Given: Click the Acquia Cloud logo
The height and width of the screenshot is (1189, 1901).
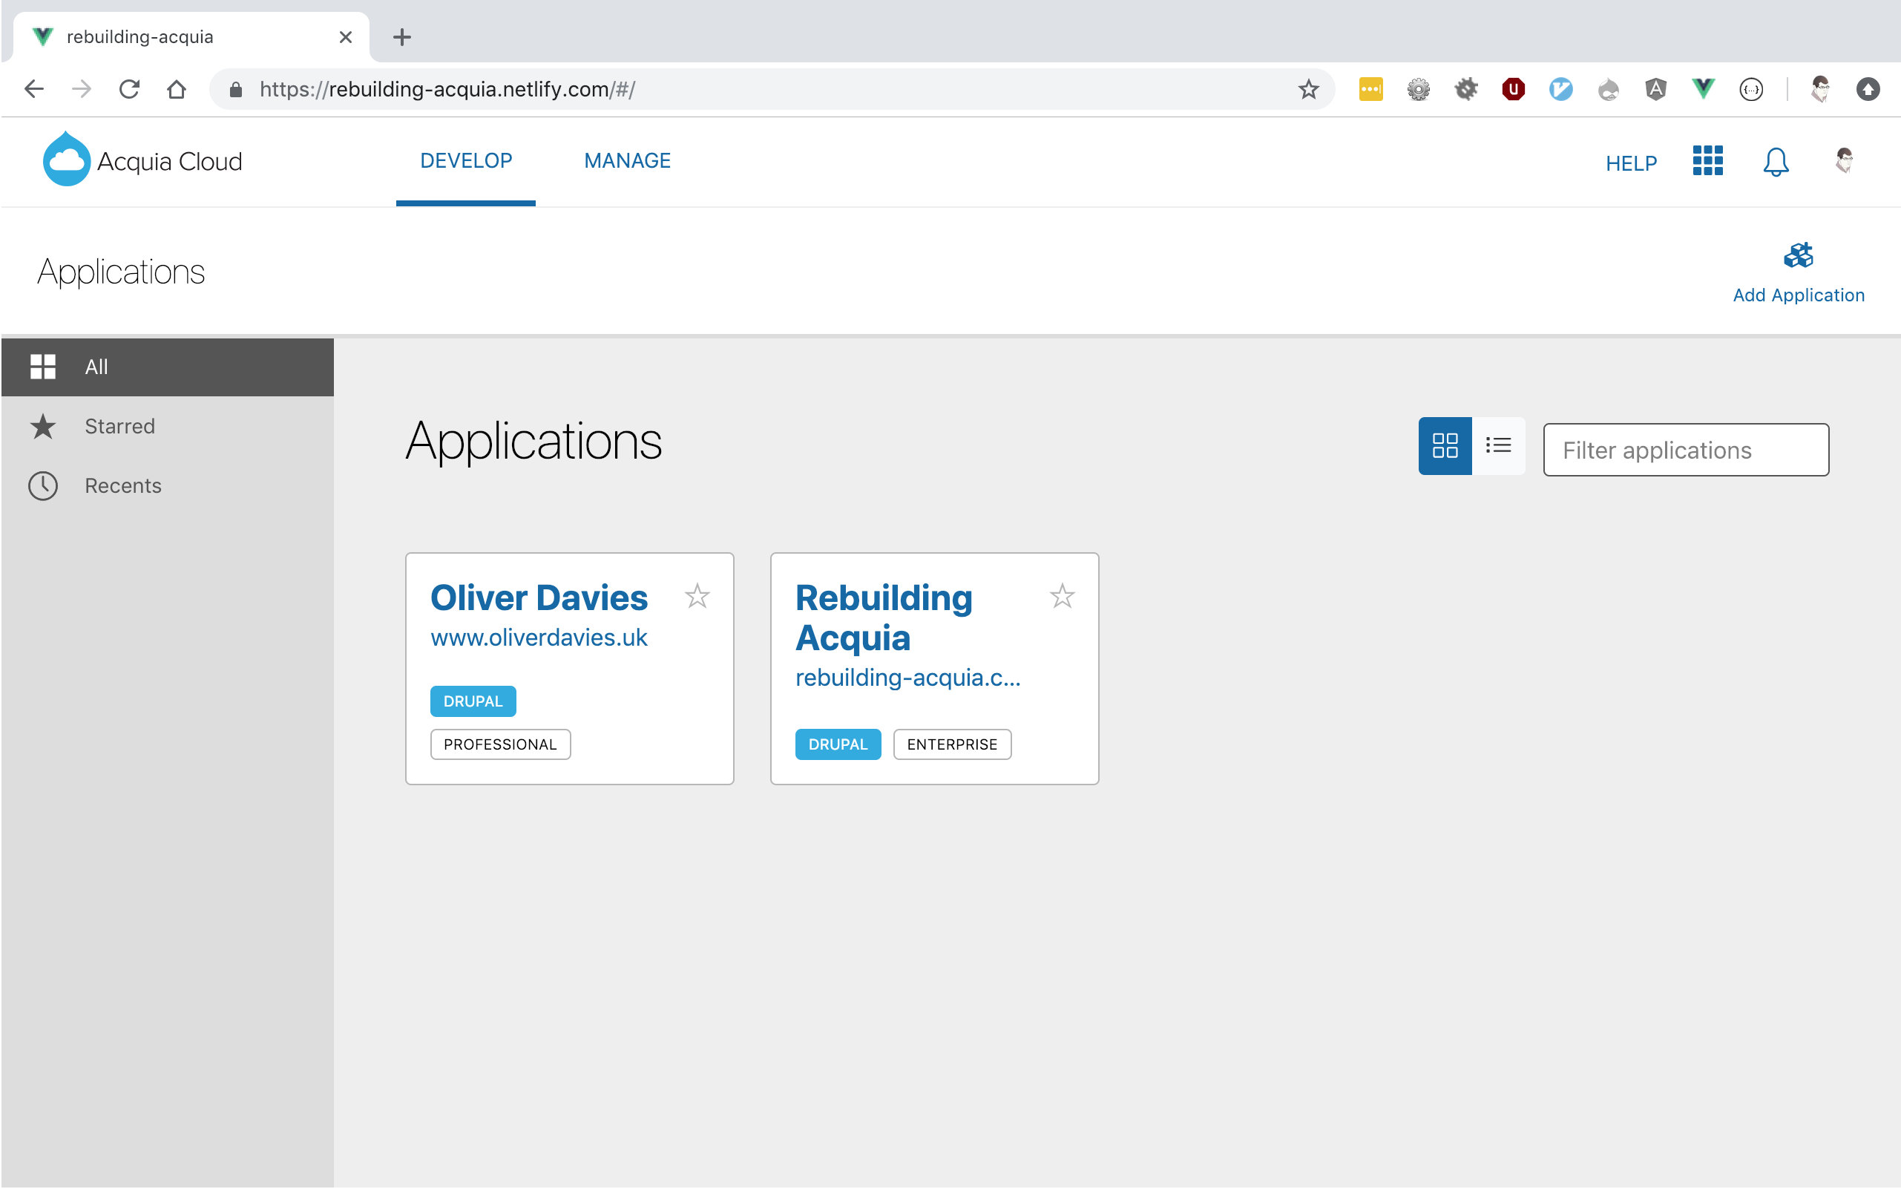Looking at the screenshot, I should (x=142, y=160).
